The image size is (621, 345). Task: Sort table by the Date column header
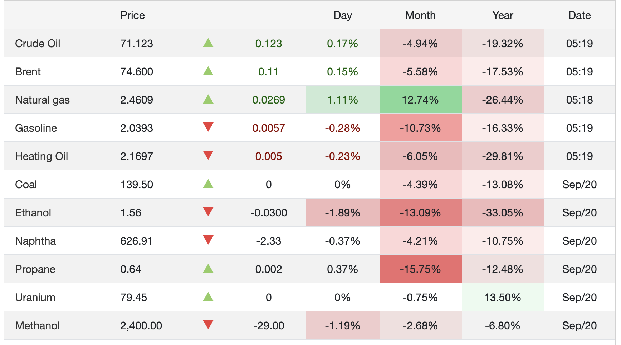click(580, 15)
